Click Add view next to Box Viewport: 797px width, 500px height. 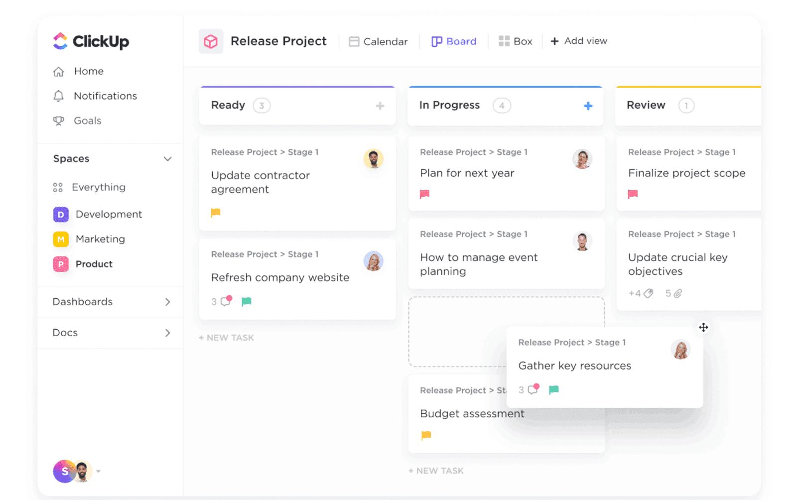(579, 41)
